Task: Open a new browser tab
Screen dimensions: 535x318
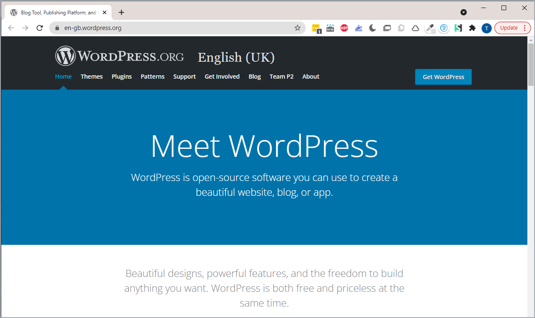Action: [122, 12]
